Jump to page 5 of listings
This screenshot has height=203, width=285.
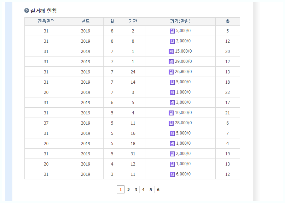[151, 190]
